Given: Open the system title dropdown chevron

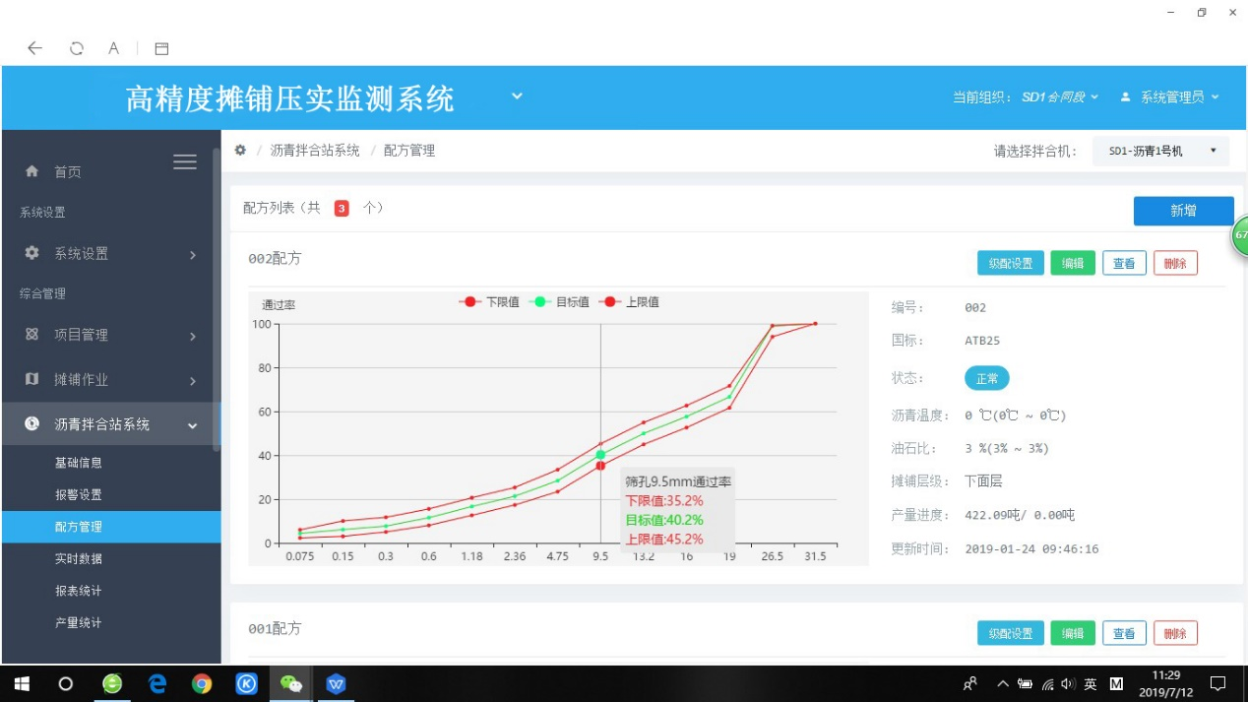Looking at the screenshot, I should [x=517, y=96].
